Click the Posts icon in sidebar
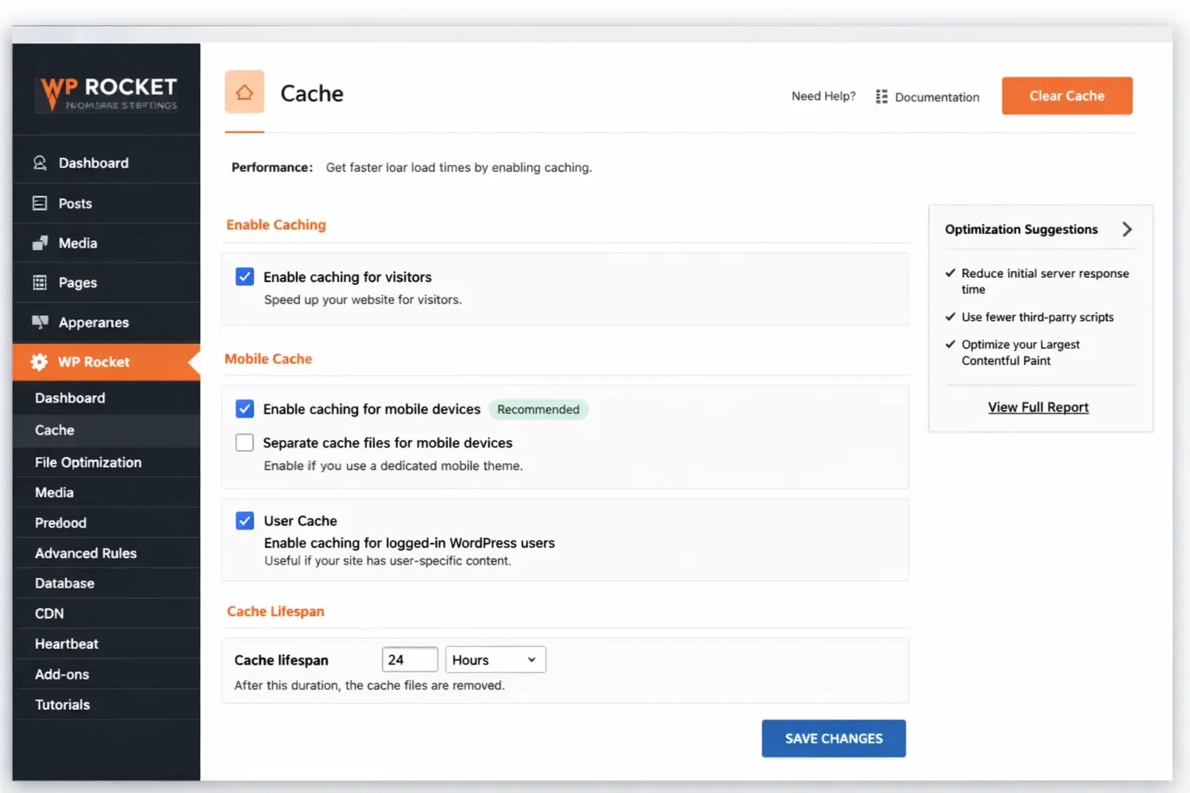 (40, 203)
